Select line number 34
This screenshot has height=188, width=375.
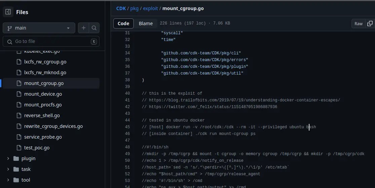pos(127,53)
